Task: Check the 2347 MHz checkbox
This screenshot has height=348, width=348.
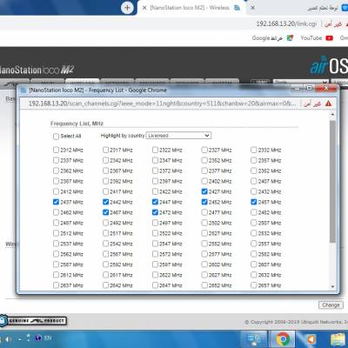Action: 155,160
